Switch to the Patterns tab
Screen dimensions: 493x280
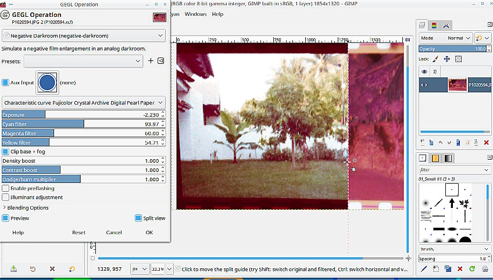pos(435,158)
